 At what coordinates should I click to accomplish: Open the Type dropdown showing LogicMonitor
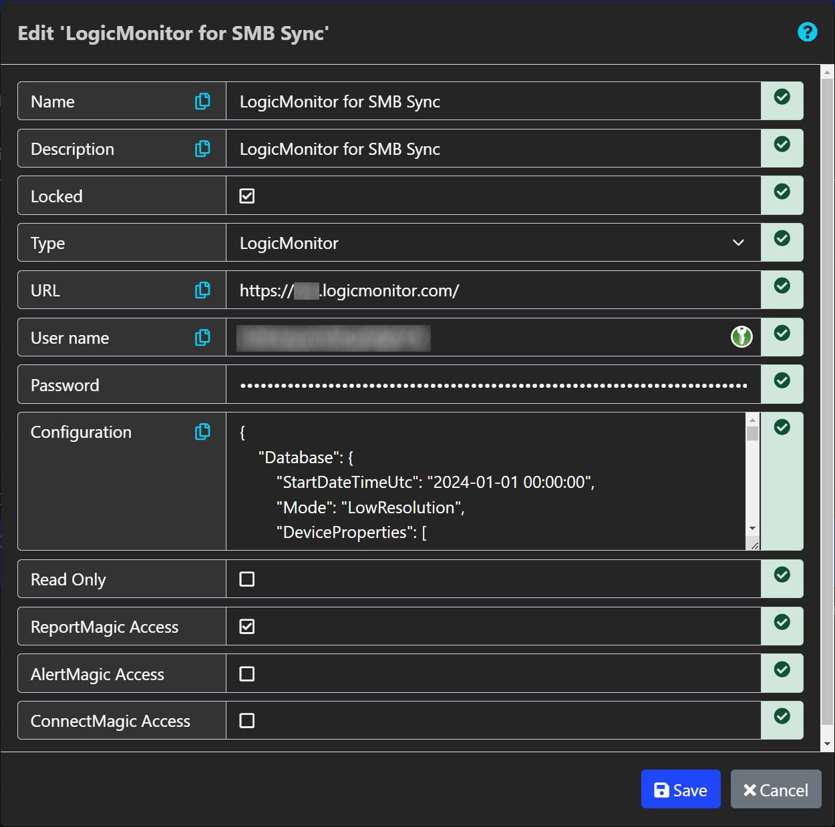tap(494, 242)
